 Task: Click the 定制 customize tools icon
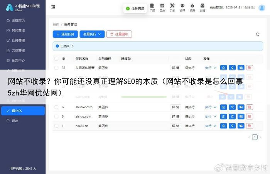click(x=172, y=7)
